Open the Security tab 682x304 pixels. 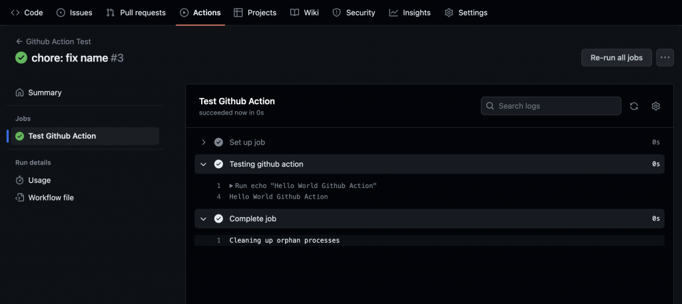click(x=354, y=13)
